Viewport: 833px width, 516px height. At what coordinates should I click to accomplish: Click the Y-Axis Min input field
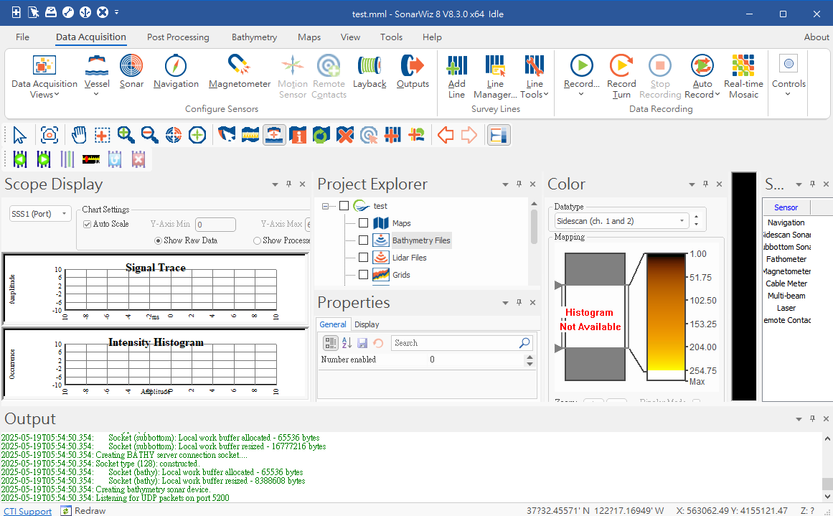(x=215, y=225)
